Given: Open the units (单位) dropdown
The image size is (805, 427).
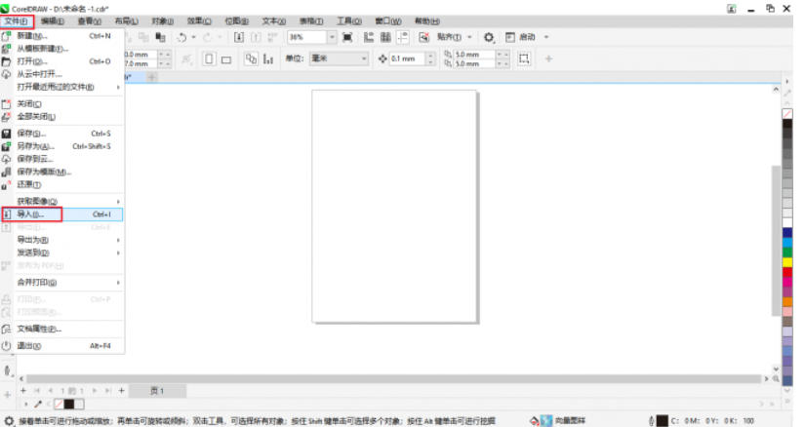Looking at the screenshot, I should tap(365, 58).
